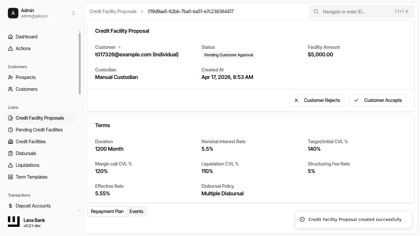This screenshot has width=420, height=236.
Task: Go back to Credit Facility Proposals breadcrumb
Action: (113, 11)
